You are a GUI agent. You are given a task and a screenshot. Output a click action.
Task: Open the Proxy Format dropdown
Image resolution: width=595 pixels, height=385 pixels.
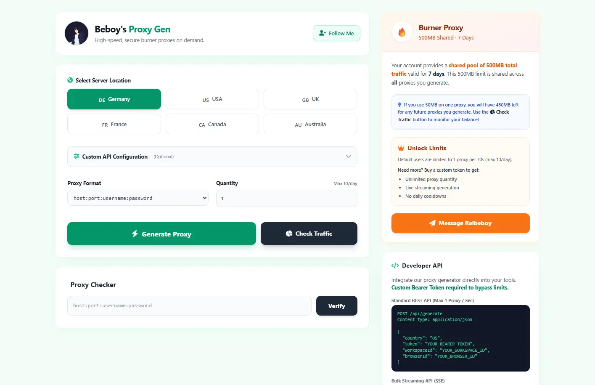pyautogui.click(x=138, y=198)
